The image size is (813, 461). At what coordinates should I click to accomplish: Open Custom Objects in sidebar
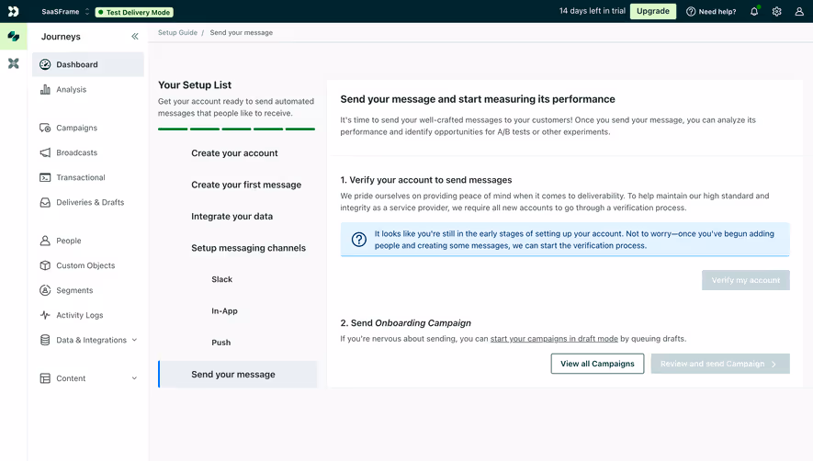[x=88, y=265]
